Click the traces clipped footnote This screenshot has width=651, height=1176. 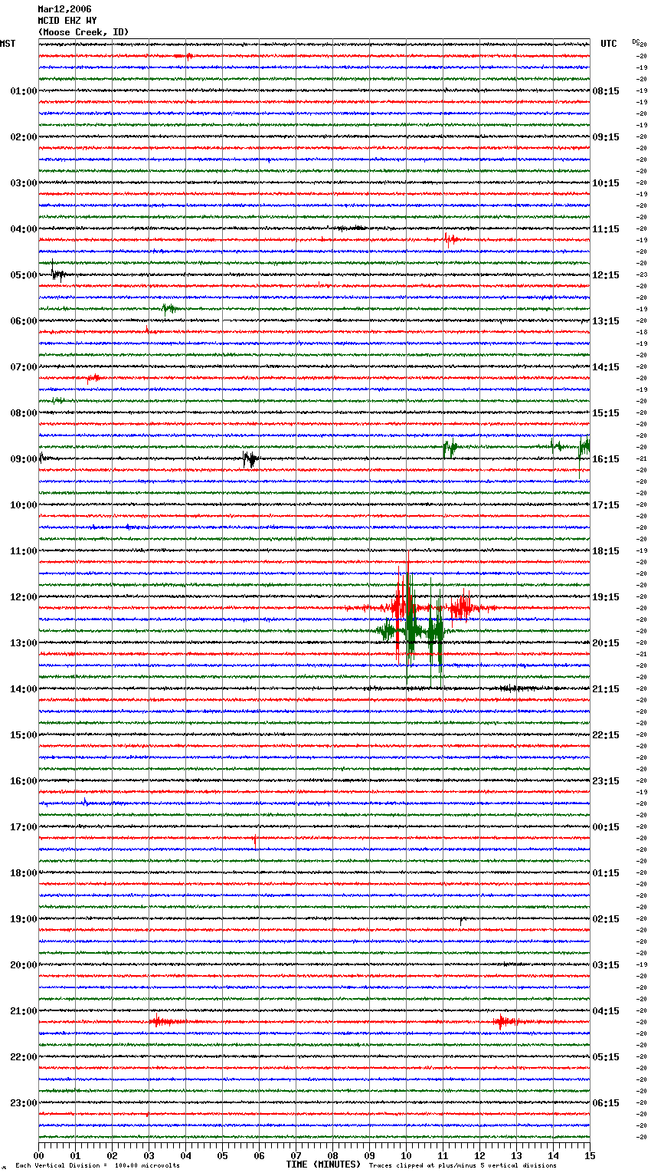(x=463, y=1165)
